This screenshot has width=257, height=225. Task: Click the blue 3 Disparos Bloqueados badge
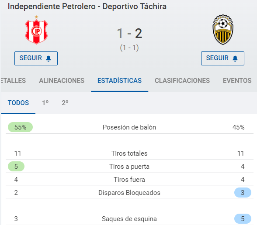pos(243,192)
